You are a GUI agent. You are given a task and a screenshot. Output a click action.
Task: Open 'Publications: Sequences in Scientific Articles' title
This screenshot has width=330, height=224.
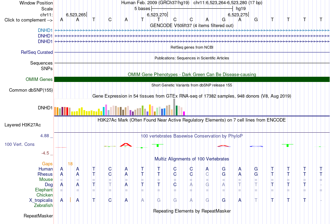(x=192, y=58)
